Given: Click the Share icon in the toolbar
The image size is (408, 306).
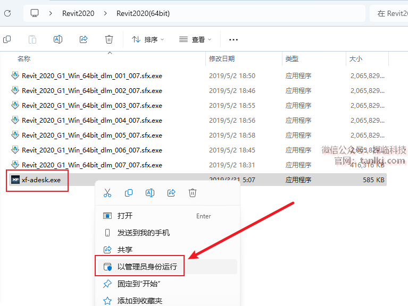Looking at the screenshot, I should click(84, 39).
